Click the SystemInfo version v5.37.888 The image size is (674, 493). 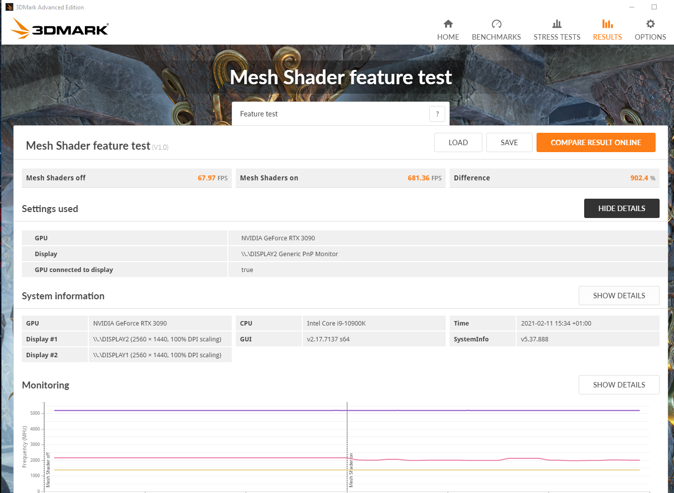tap(535, 339)
